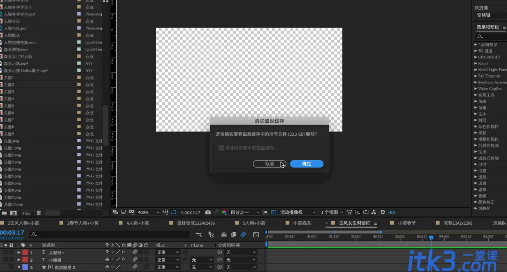Screen dimensions: 507x272
Task: Open the 四分之一 resolution dropdown
Action: point(245,212)
